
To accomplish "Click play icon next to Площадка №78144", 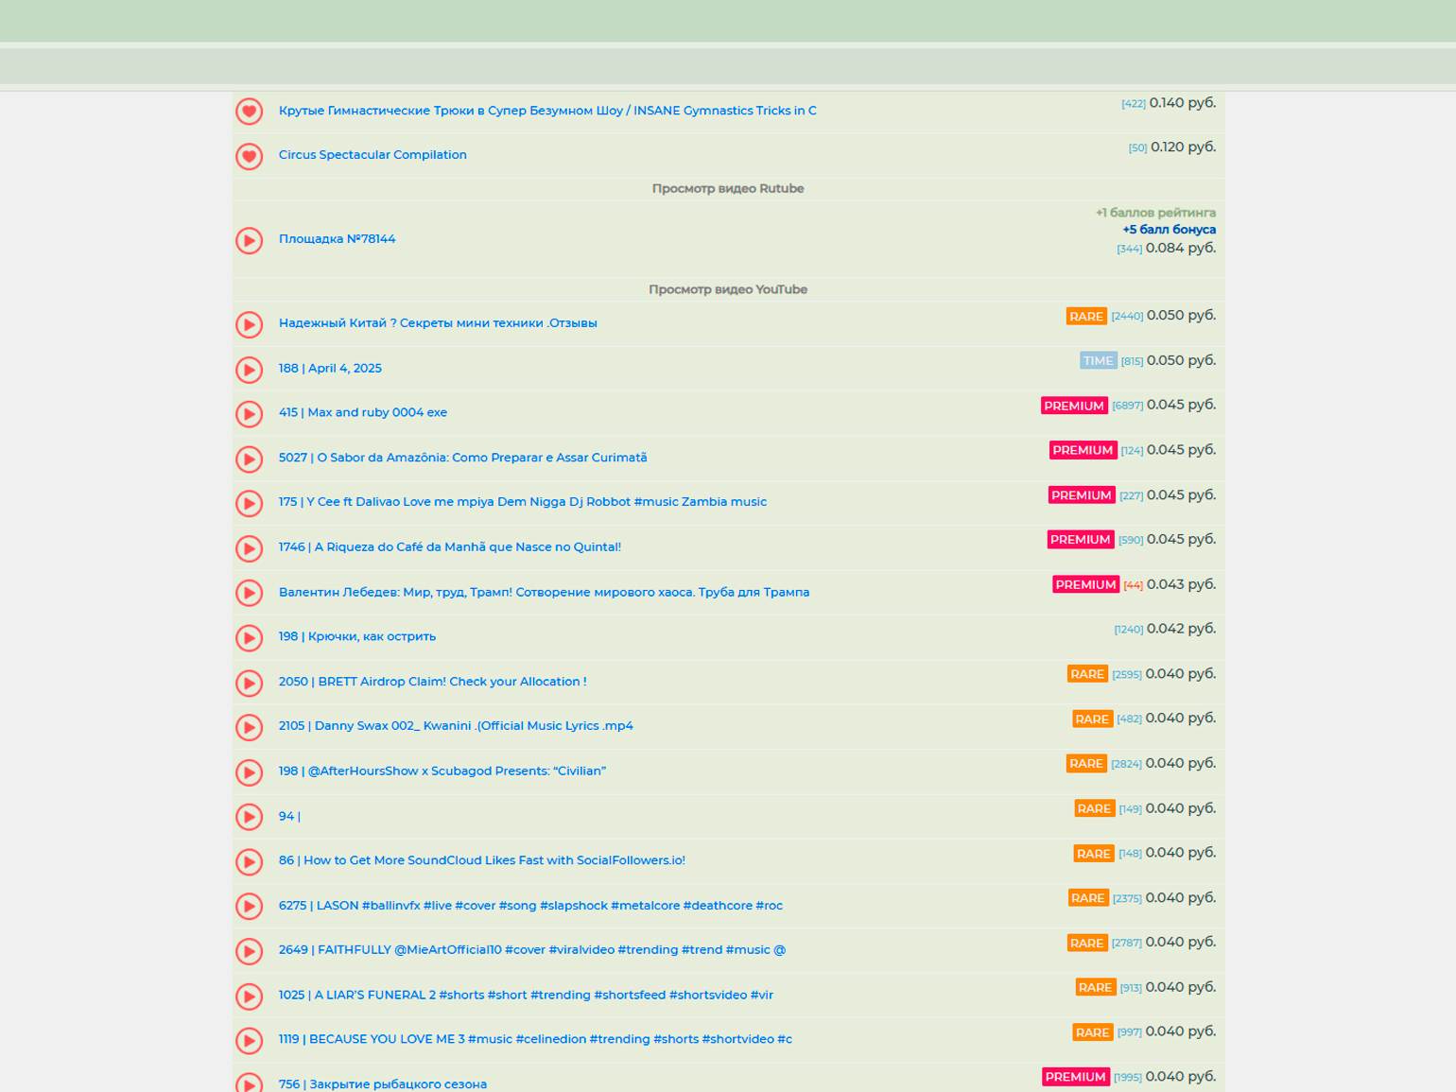I will pyautogui.click(x=250, y=240).
